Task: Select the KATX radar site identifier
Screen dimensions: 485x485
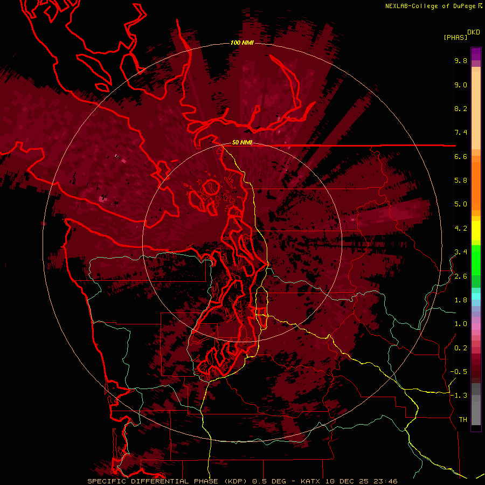Action: point(311,481)
